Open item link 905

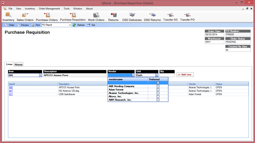[x=11, y=87]
